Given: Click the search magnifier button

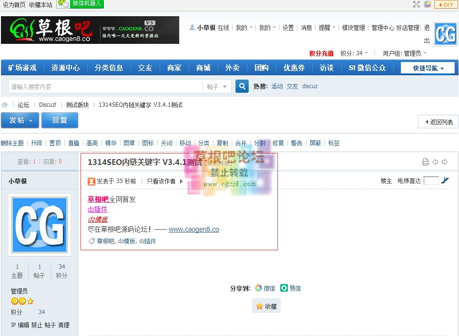Looking at the screenshot, I should [241, 86].
